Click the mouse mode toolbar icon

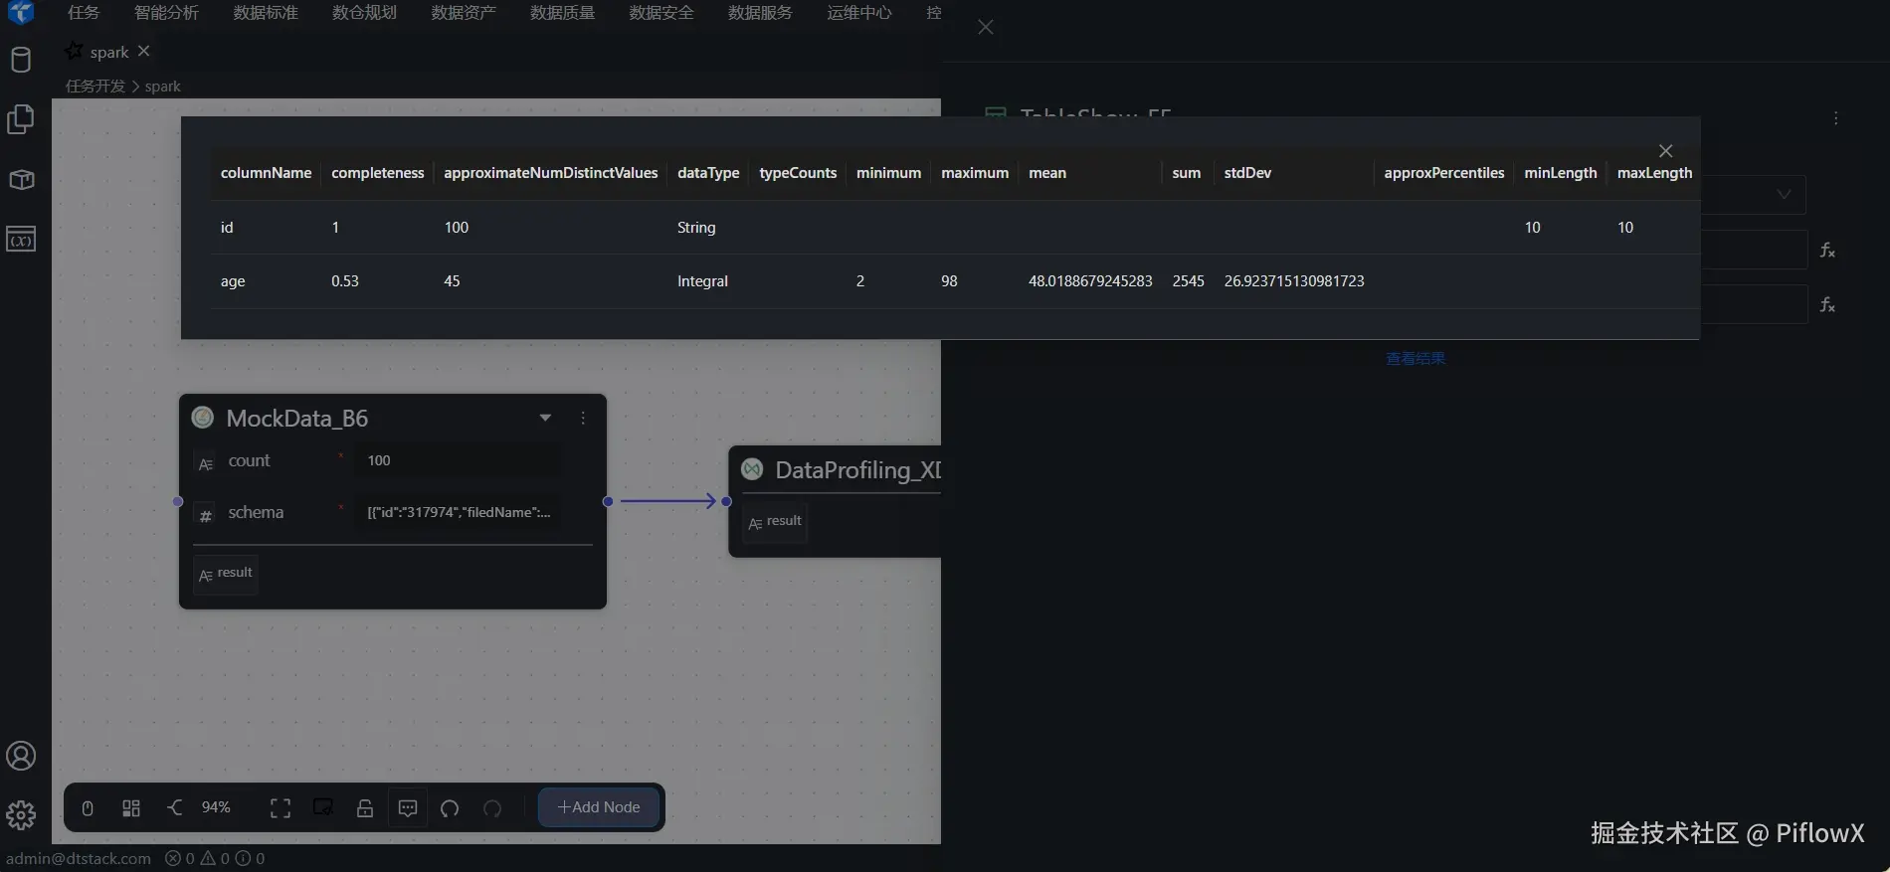(x=88, y=808)
